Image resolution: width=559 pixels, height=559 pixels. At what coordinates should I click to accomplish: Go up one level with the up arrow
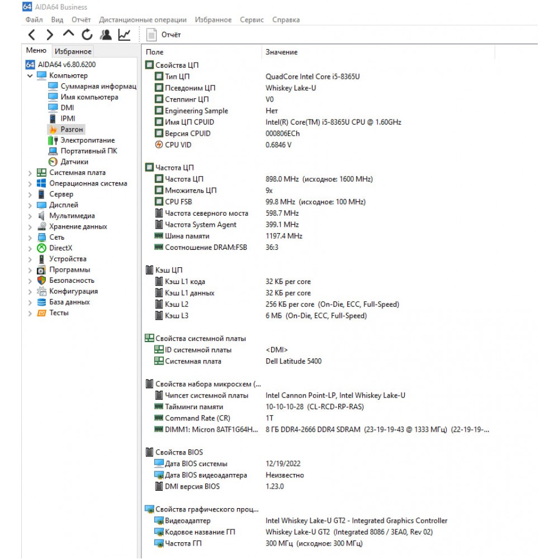coord(68,34)
